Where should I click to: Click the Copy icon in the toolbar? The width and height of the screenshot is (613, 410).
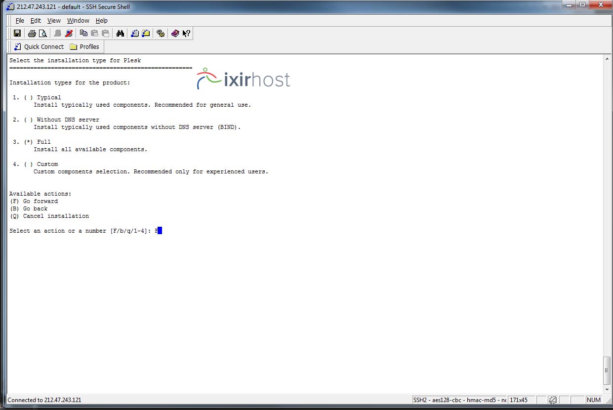pos(83,34)
